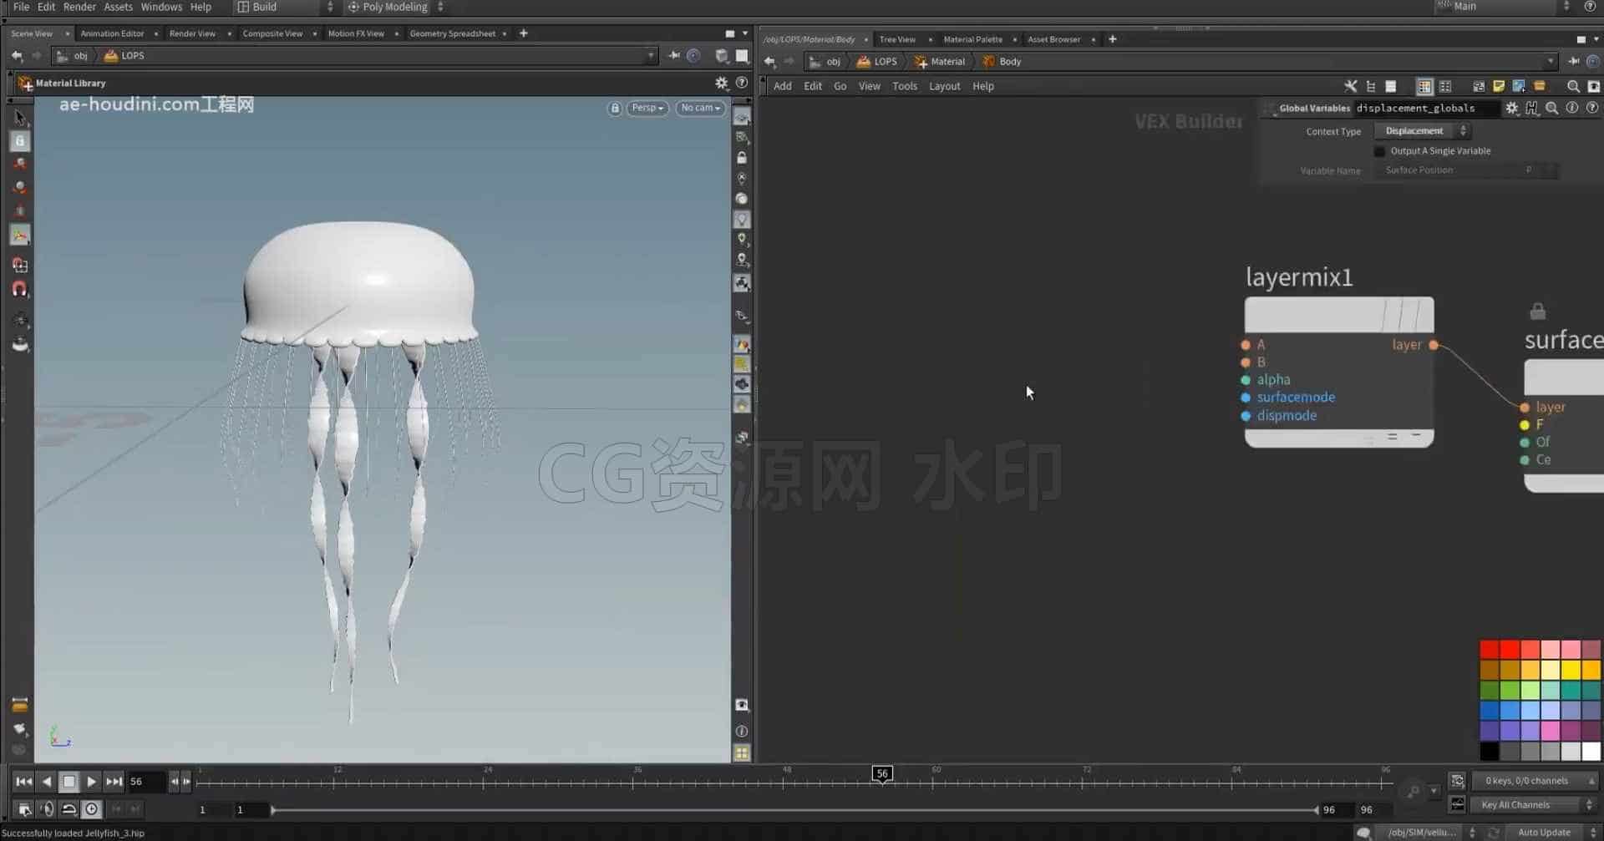The height and width of the screenshot is (841, 1604).
Task: Jump to the last frame
Action: click(x=114, y=782)
